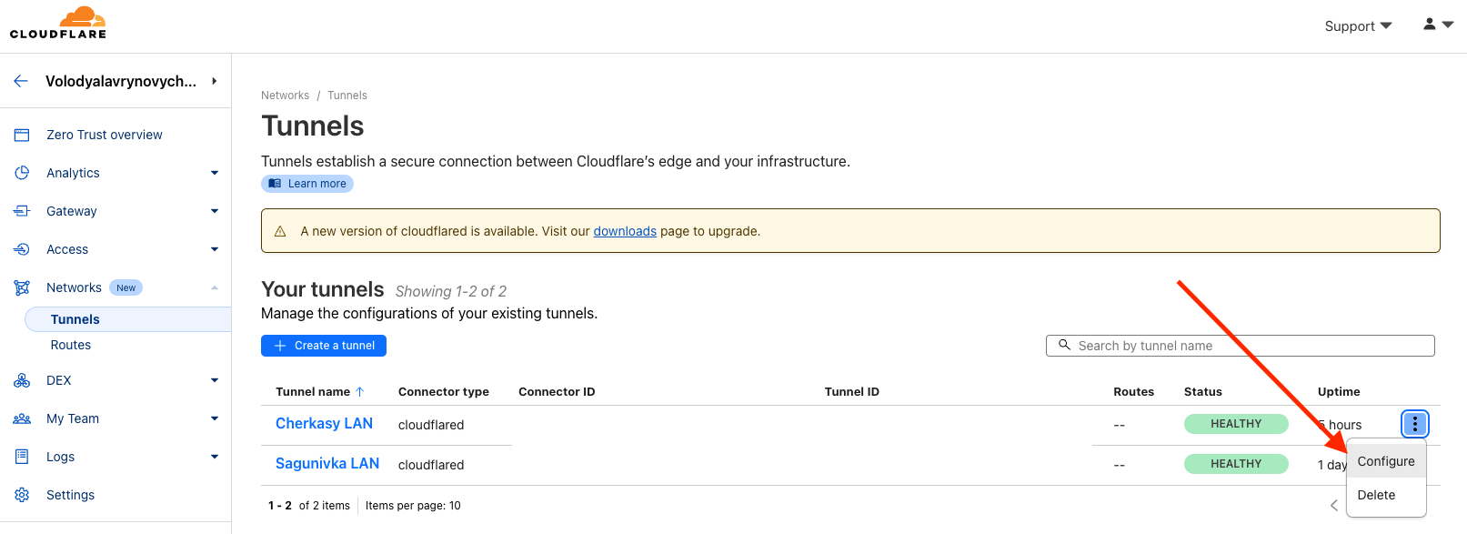The width and height of the screenshot is (1467, 534).
Task: Click the Settings gear icon
Action: tap(22, 495)
